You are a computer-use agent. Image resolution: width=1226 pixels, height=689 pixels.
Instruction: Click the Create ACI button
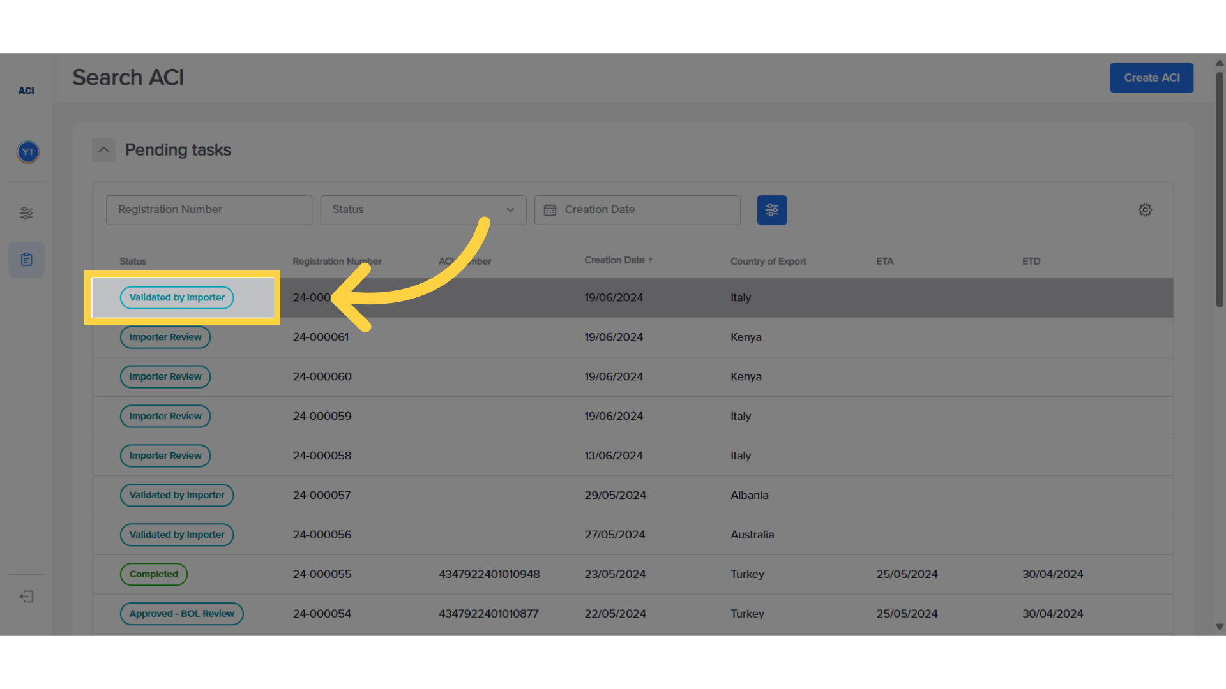coord(1151,78)
